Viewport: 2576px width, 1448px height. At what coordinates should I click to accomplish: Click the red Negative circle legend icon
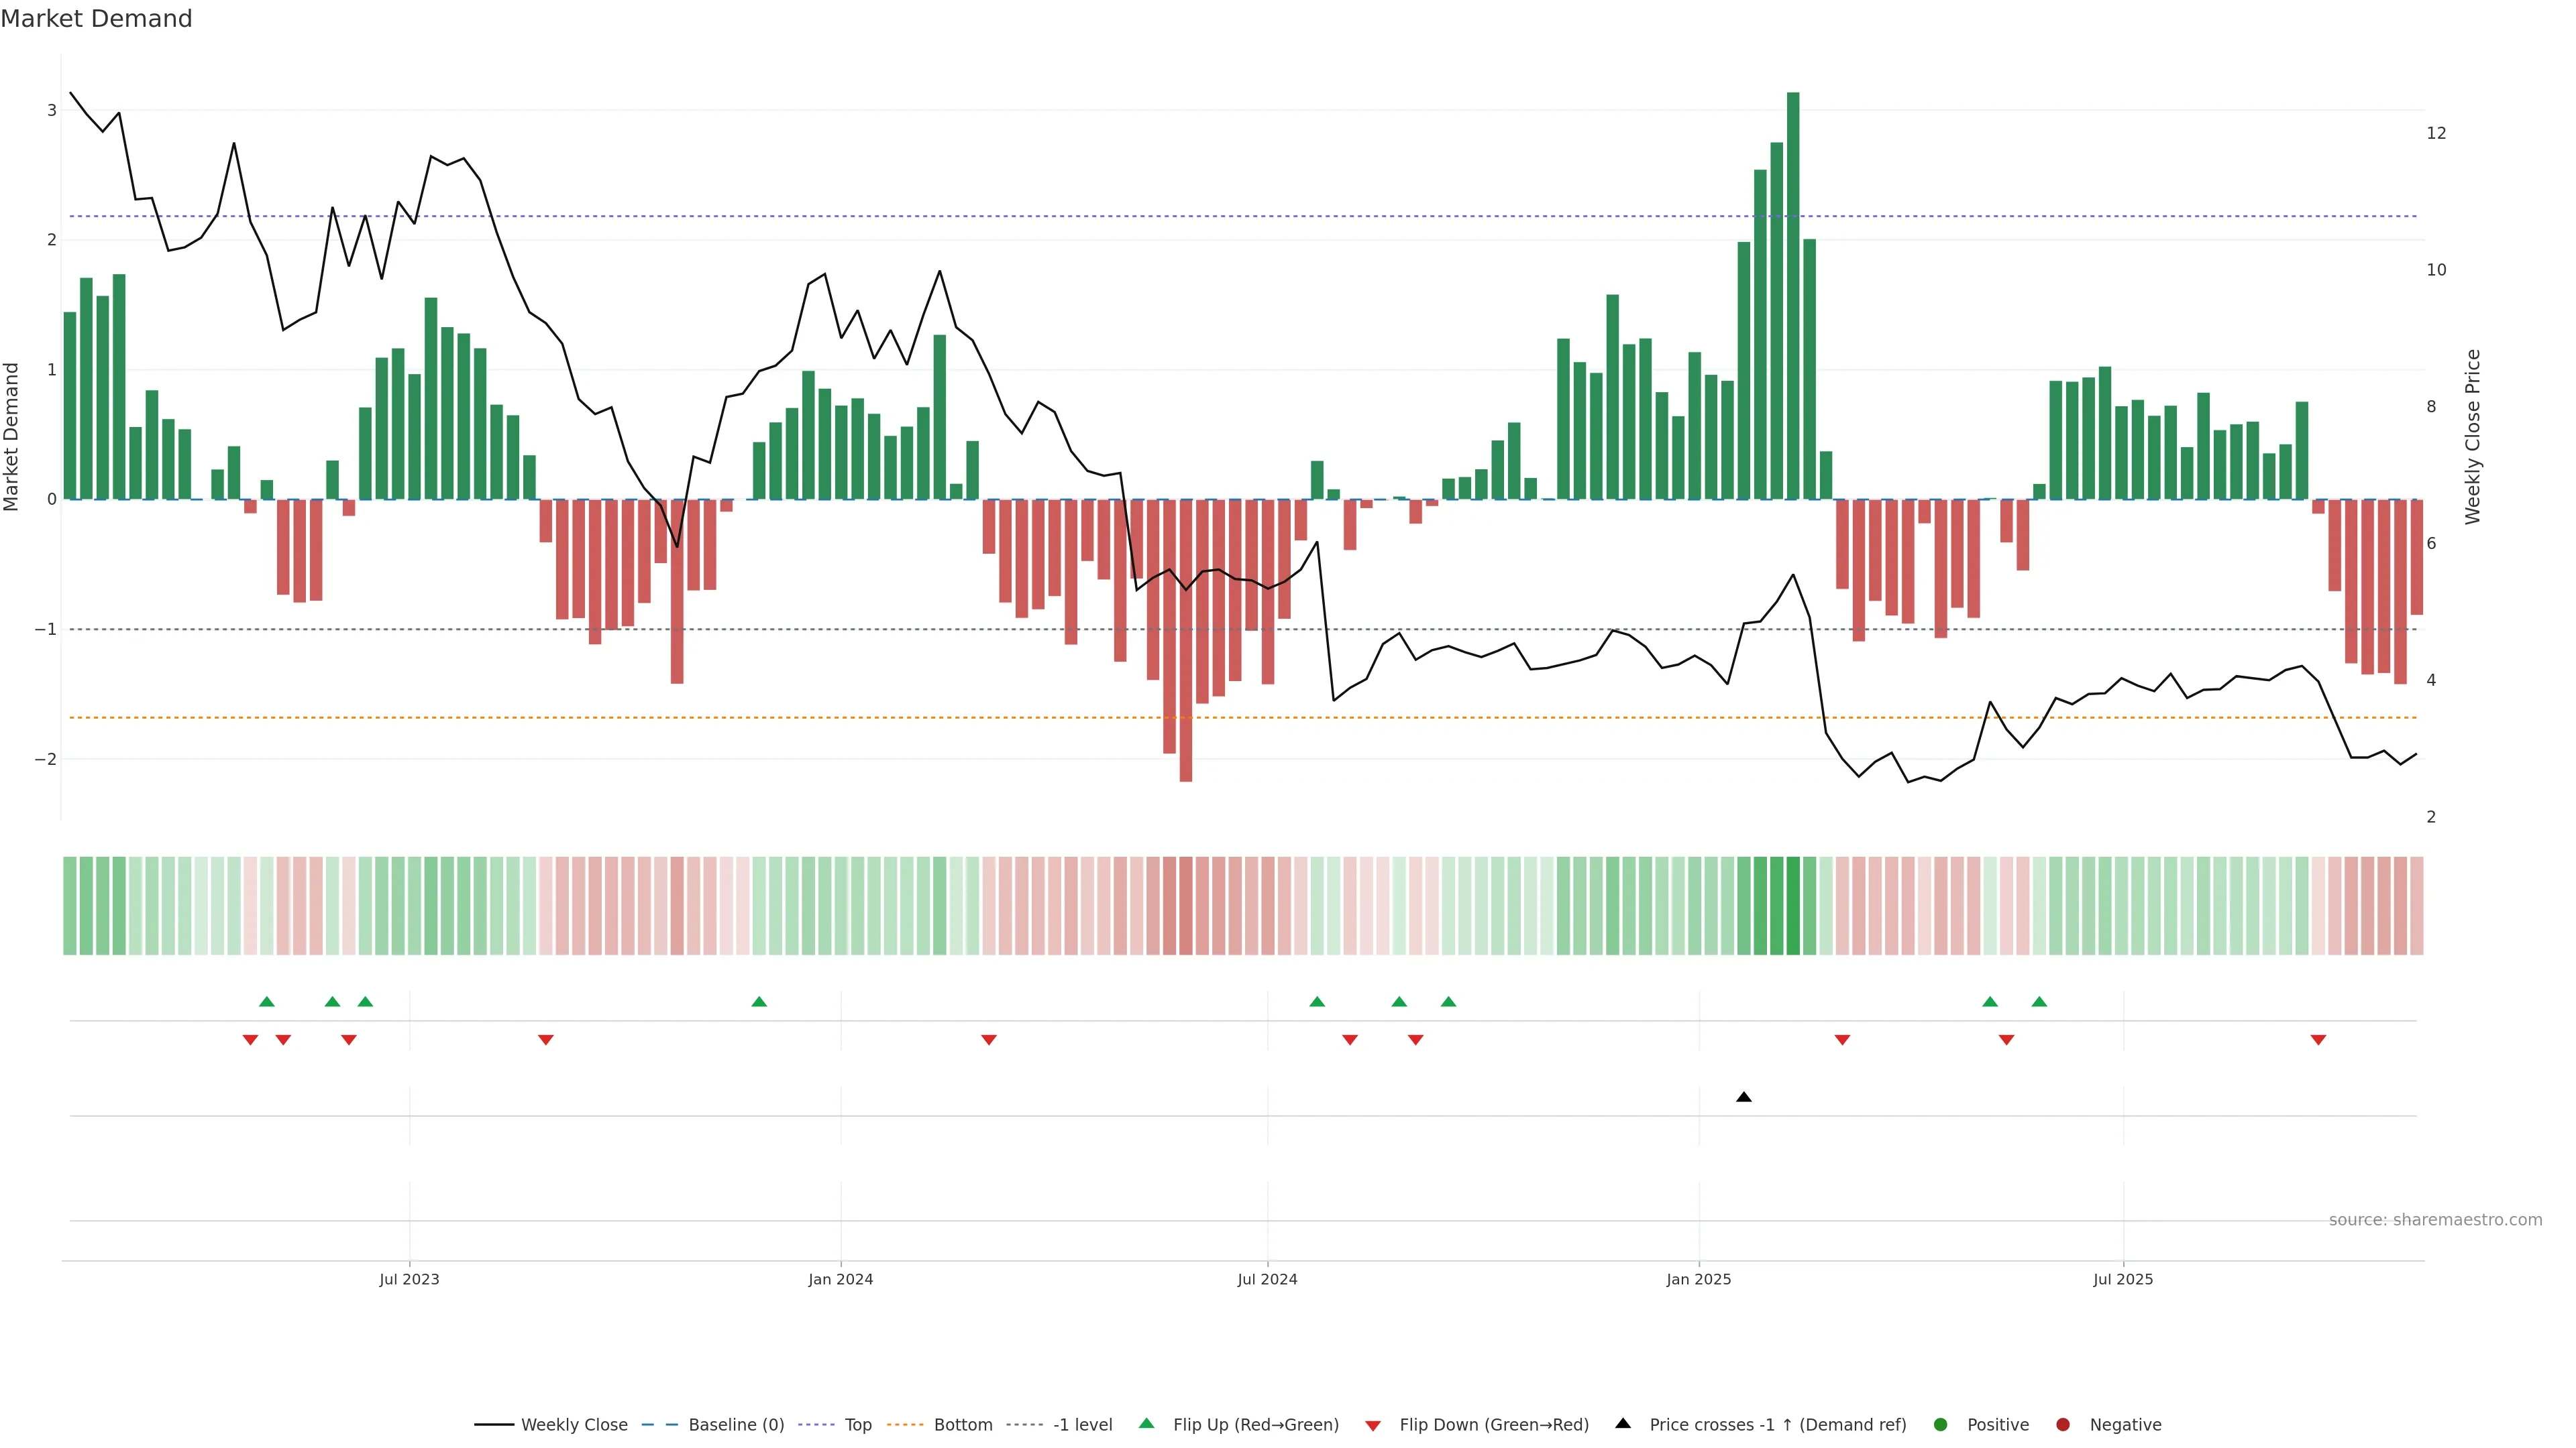[x=2062, y=1424]
